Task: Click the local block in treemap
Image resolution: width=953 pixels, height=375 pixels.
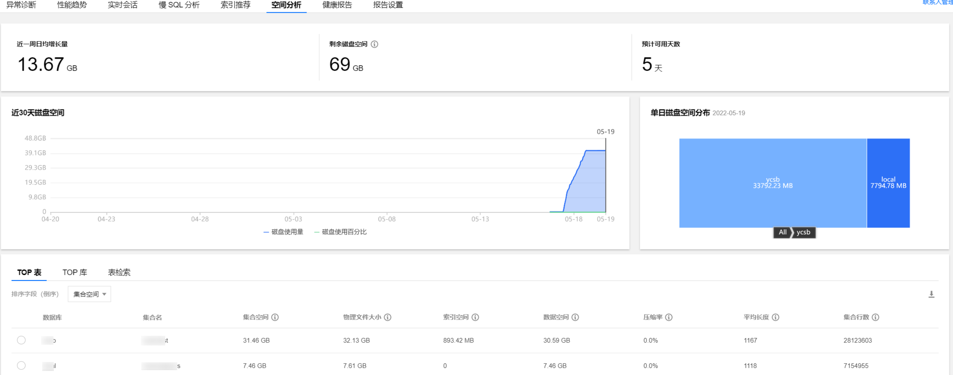Action: click(x=888, y=183)
